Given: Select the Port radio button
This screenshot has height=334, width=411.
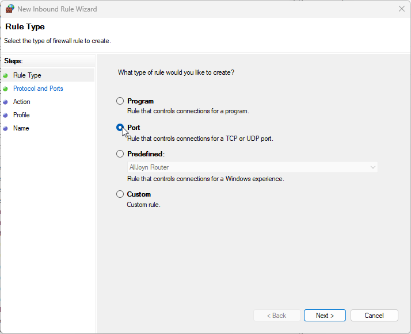Looking at the screenshot, I should [x=120, y=128].
